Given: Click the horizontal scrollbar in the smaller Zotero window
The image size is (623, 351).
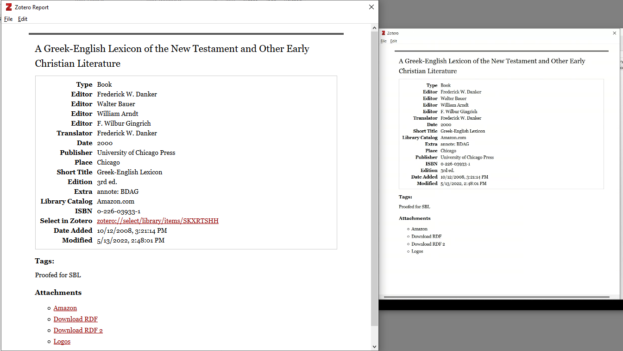Looking at the screenshot, I should click(496, 297).
